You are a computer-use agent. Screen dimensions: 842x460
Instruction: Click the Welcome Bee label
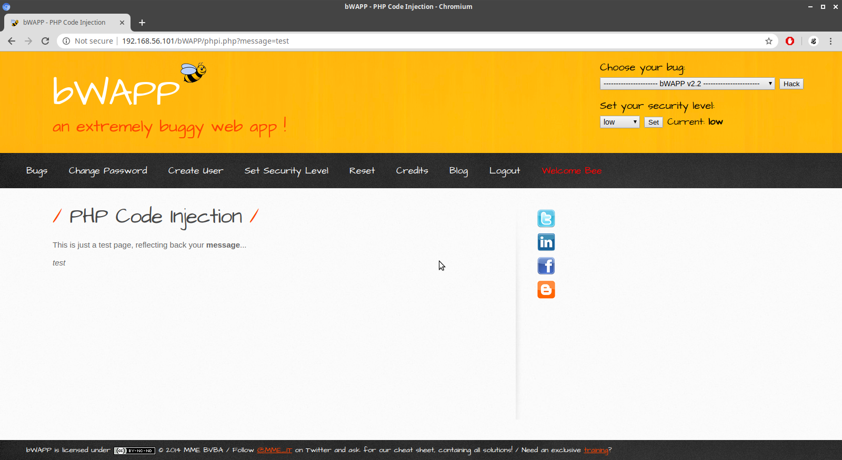[x=572, y=171]
